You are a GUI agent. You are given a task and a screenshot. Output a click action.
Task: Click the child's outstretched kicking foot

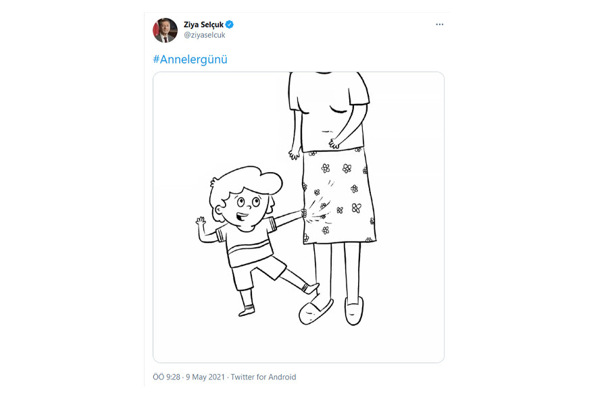(311, 289)
